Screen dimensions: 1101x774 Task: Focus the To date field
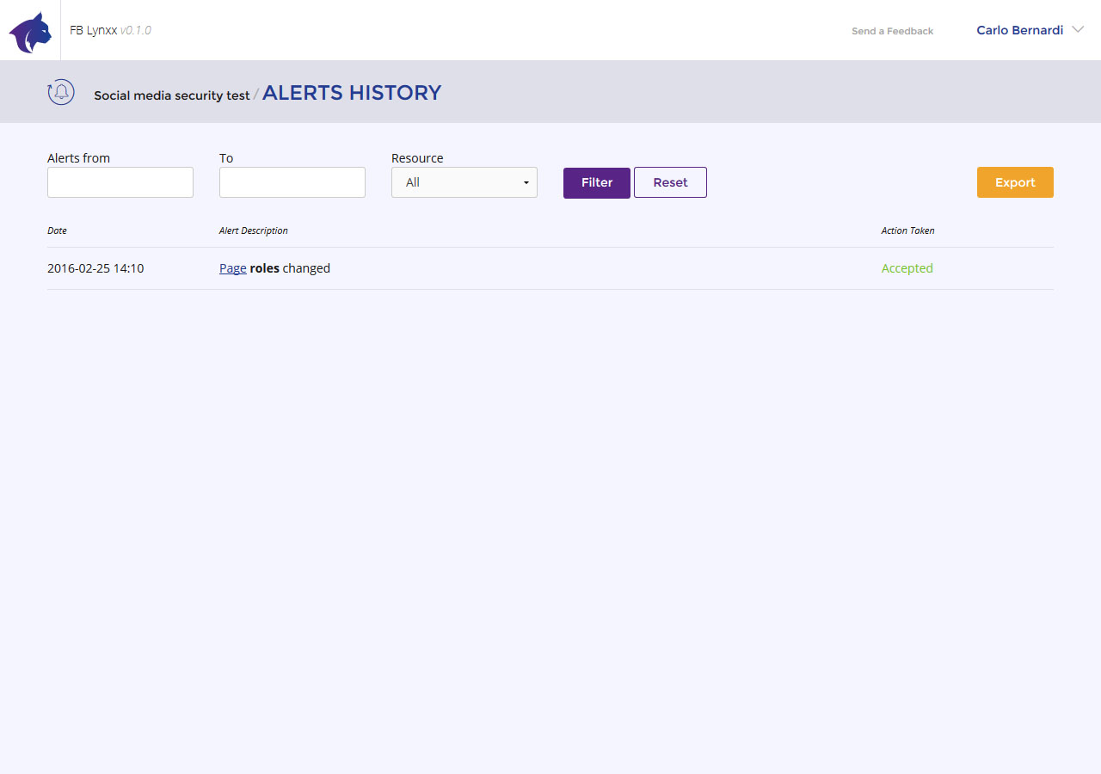pos(292,182)
